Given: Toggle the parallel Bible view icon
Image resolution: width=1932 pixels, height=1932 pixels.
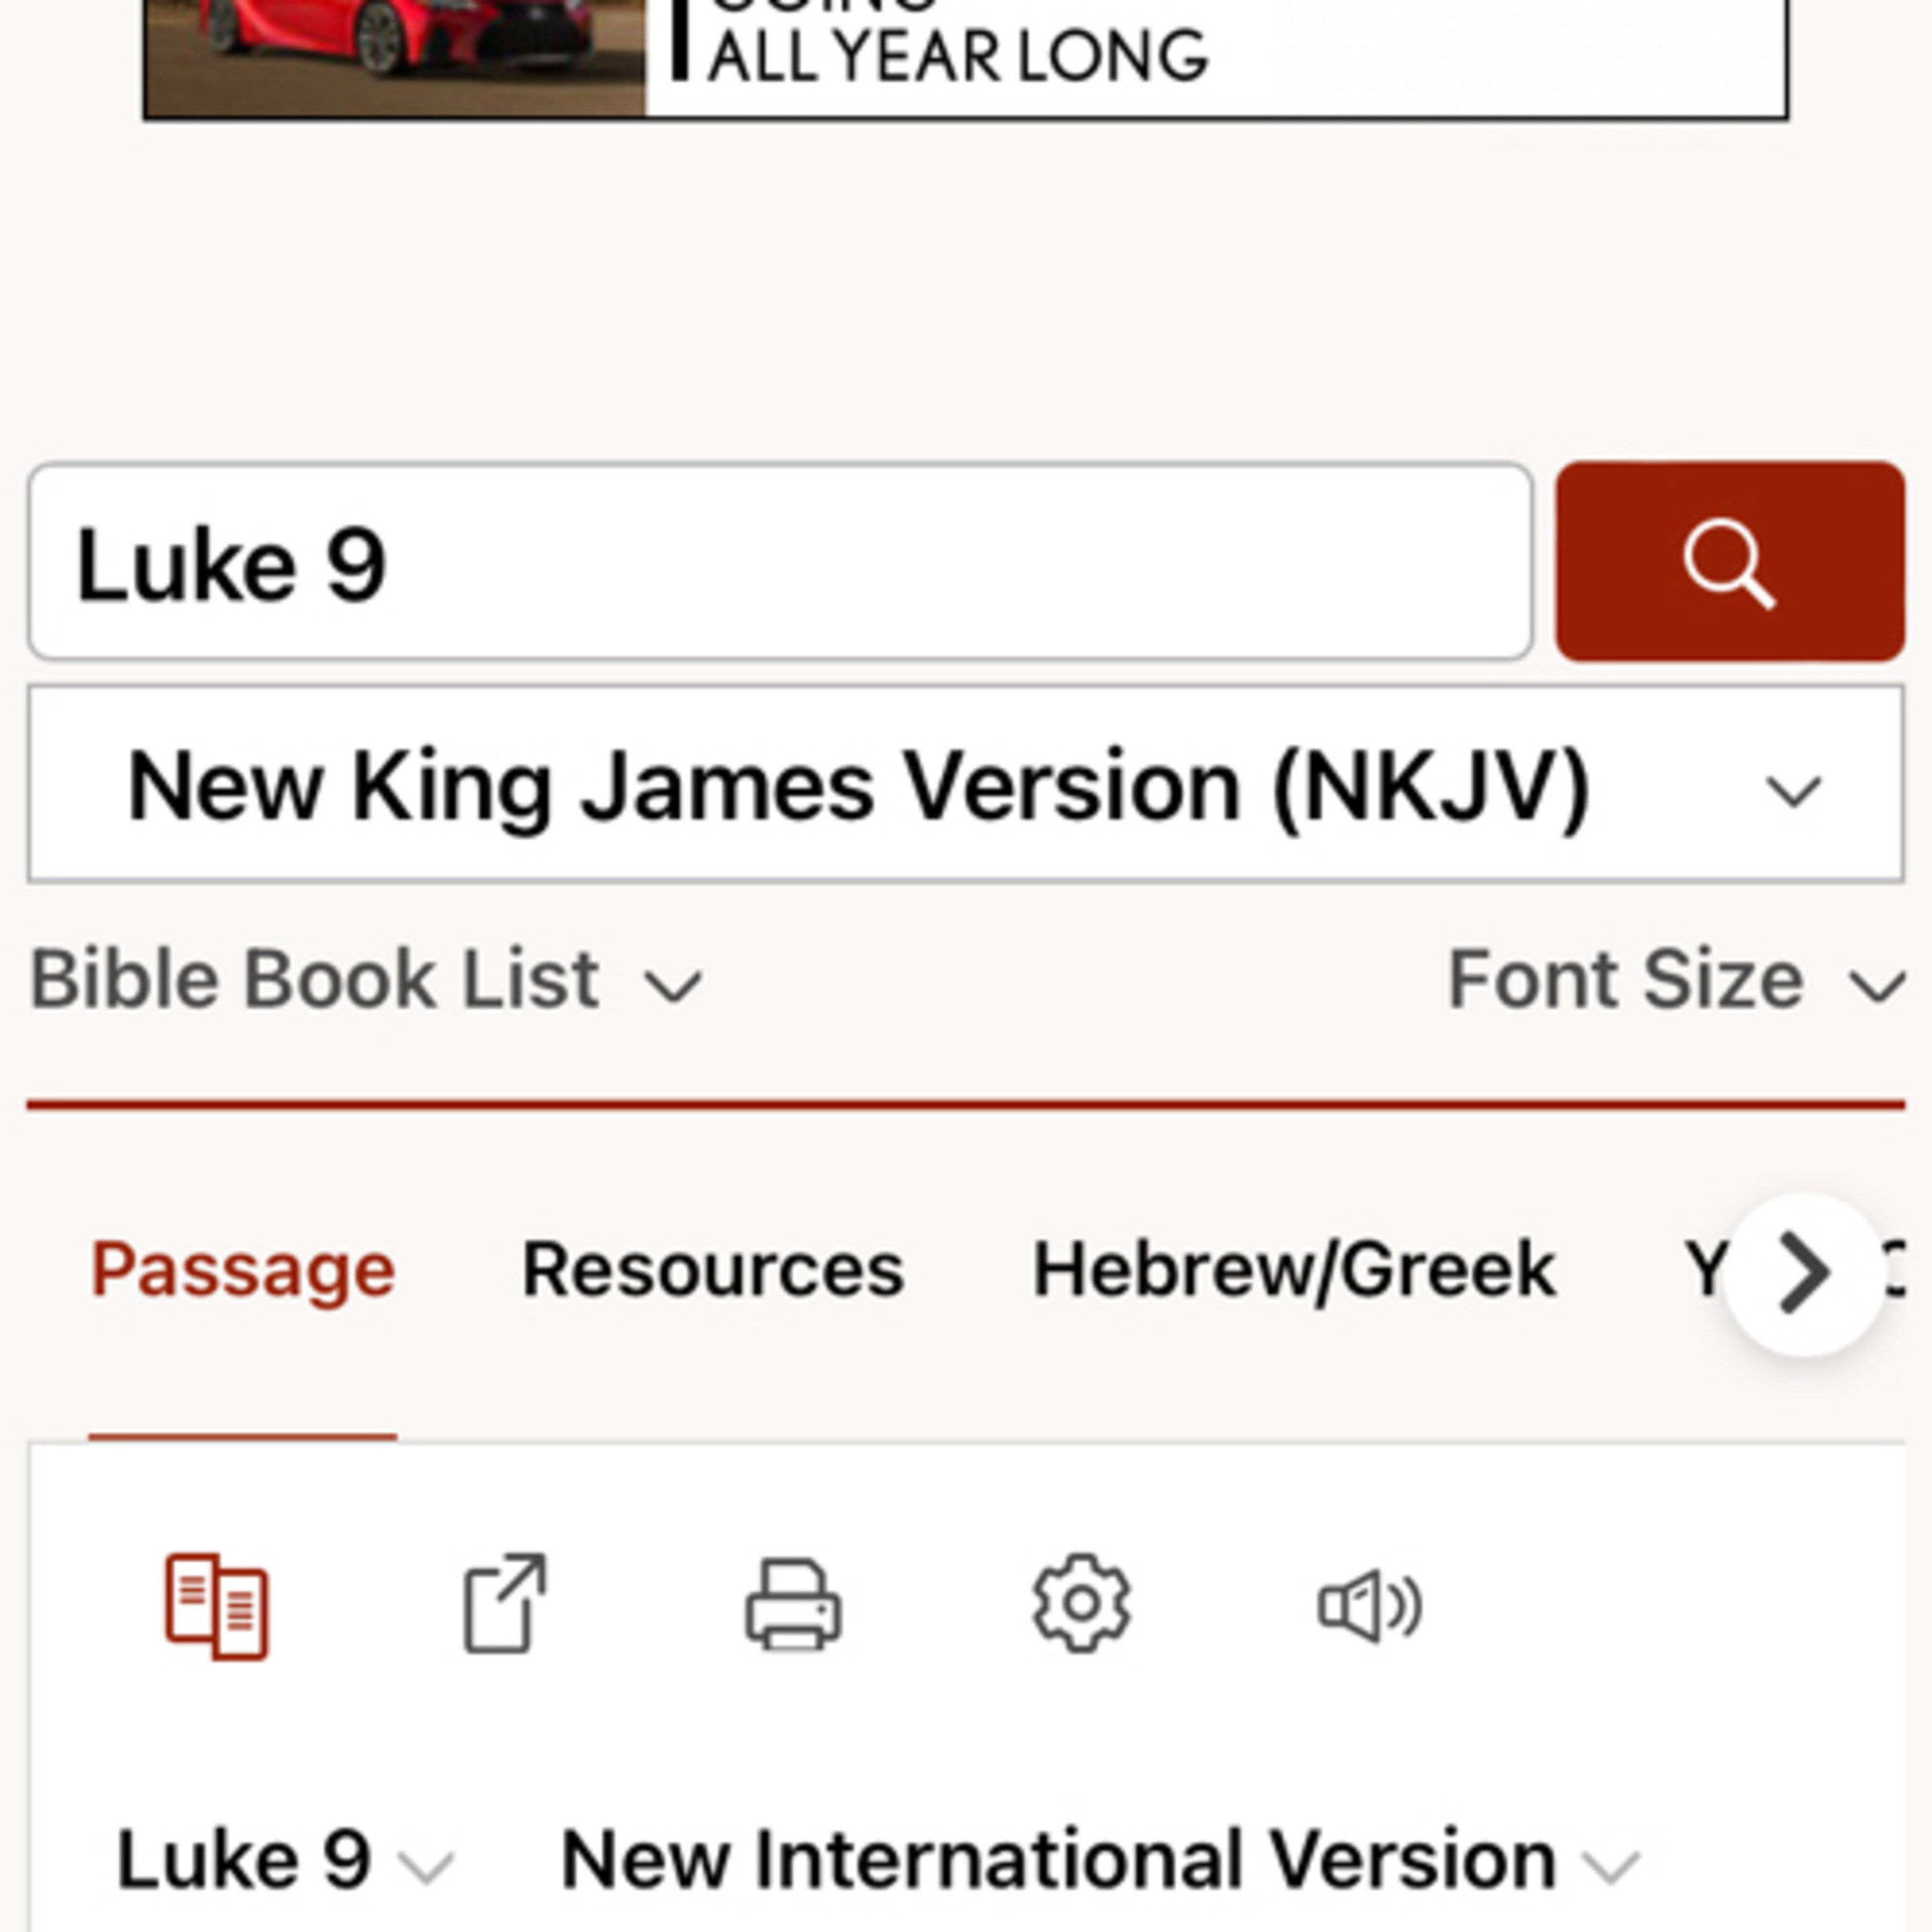Looking at the screenshot, I should tap(216, 1606).
